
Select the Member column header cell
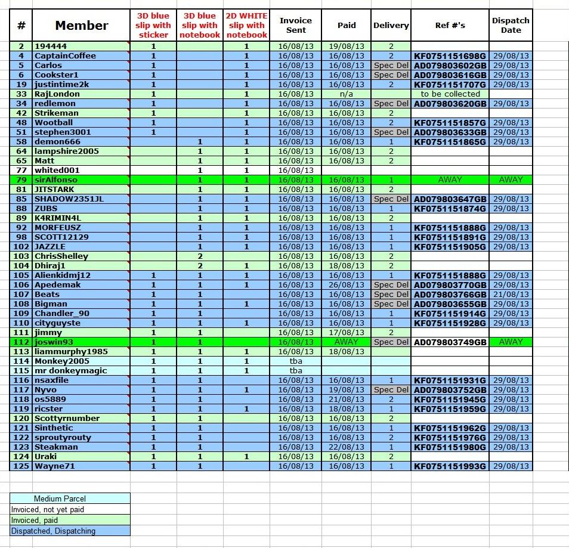[81, 26]
